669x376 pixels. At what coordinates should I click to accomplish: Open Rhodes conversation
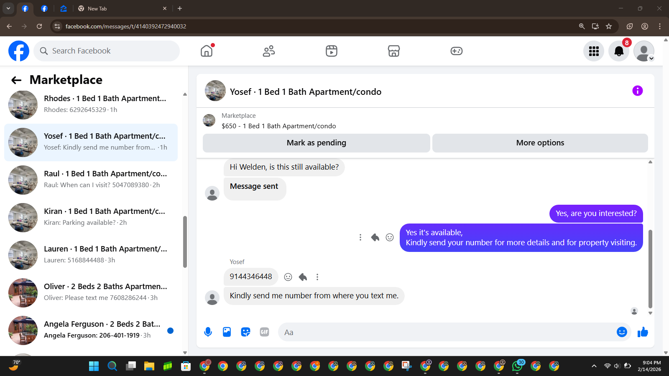click(x=91, y=105)
